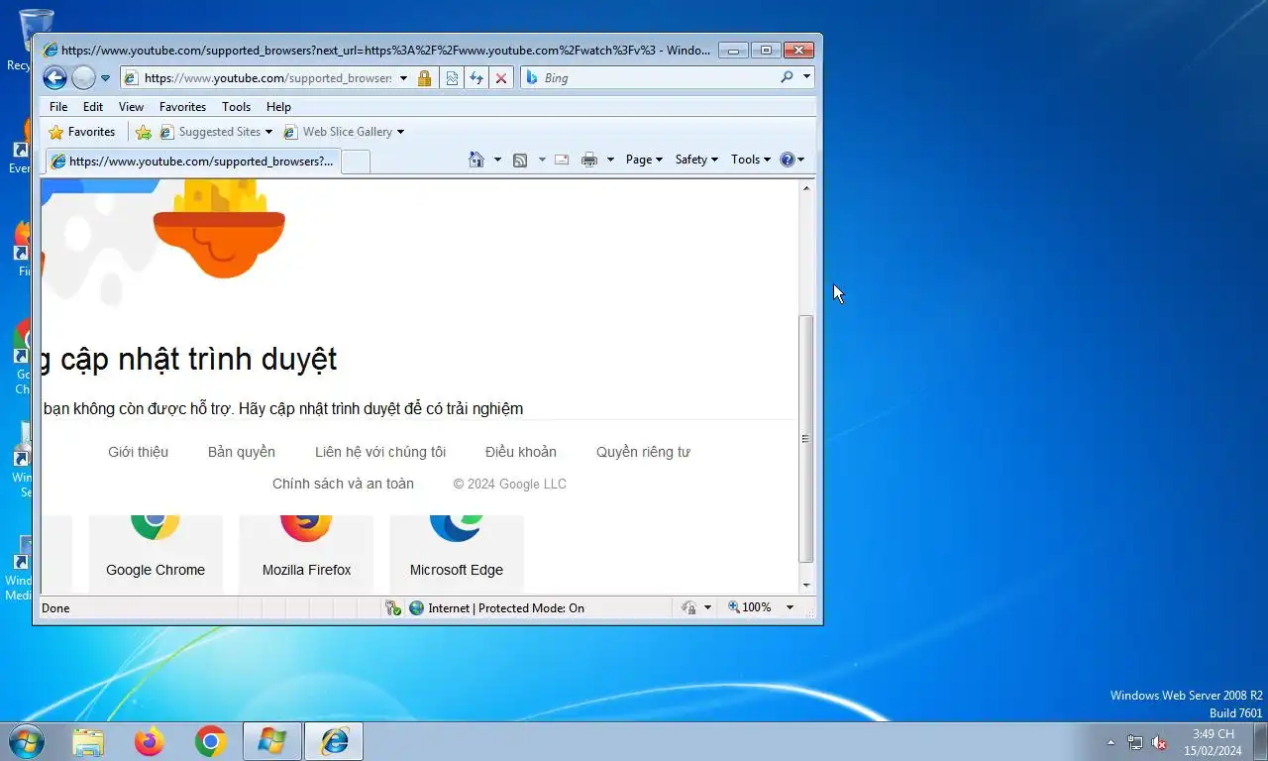Expand the zoom level dropdown arrow
Image resolution: width=1268 pixels, height=761 pixels.
click(x=790, y=607)
